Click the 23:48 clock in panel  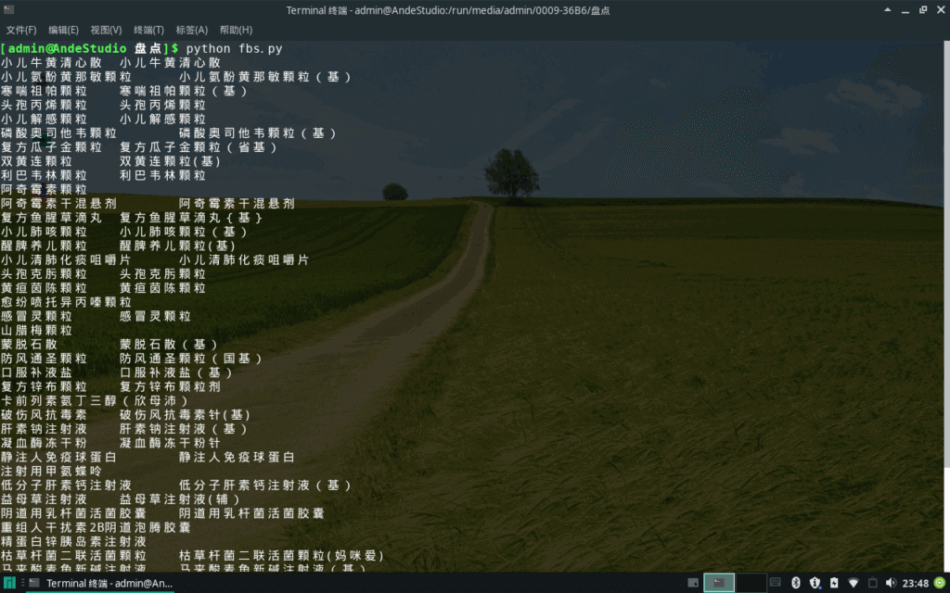916,583
